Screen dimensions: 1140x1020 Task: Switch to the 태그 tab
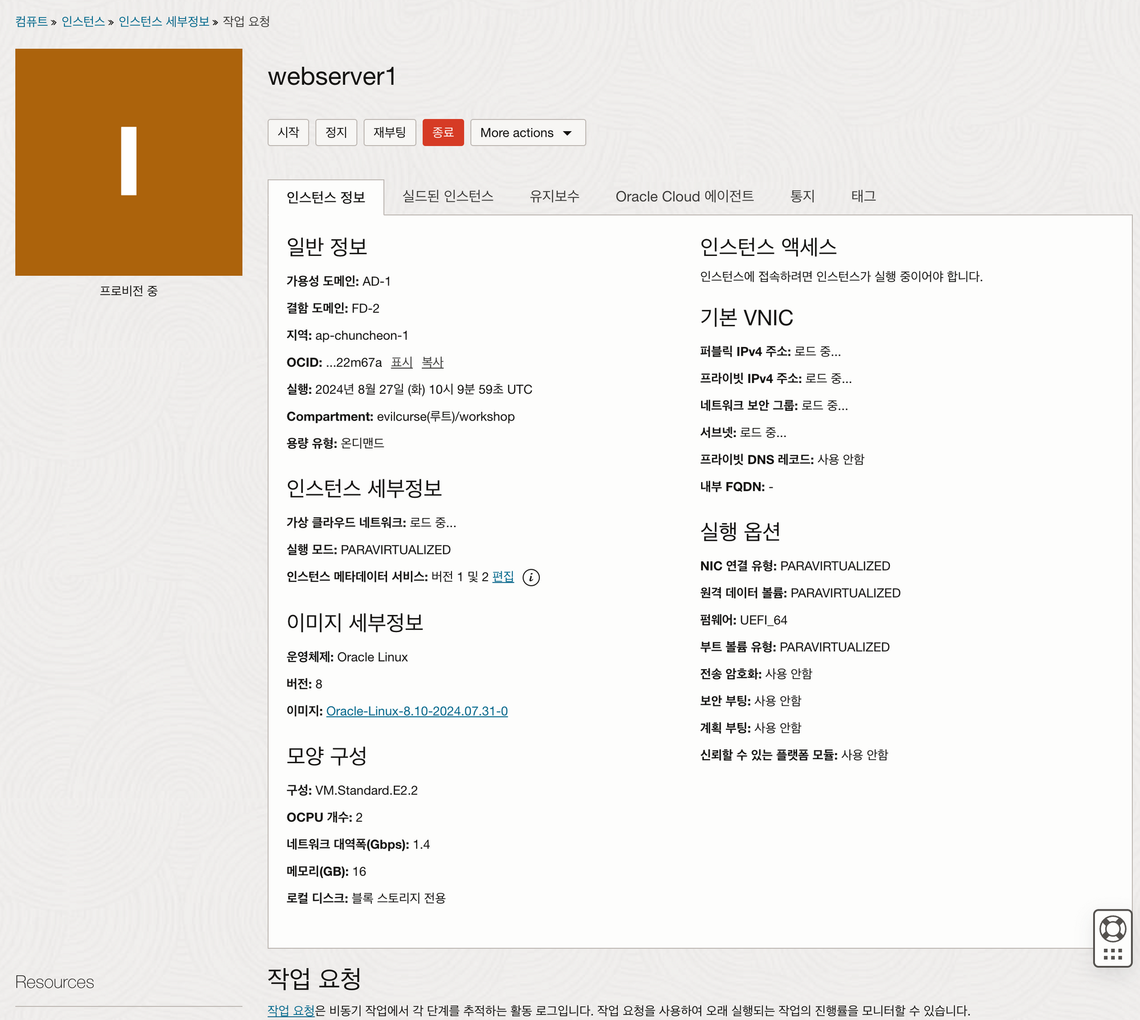[x=863, y=197]
